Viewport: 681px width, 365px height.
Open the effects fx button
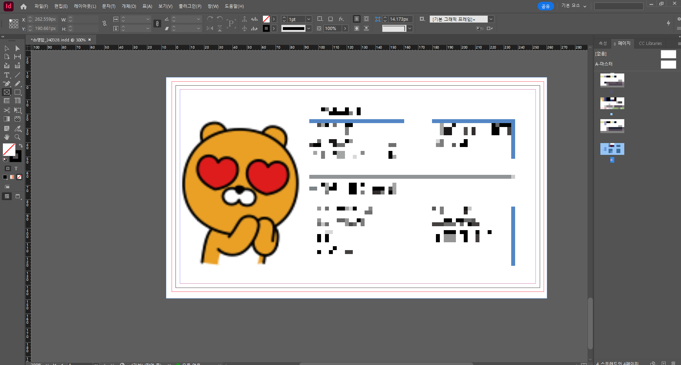[341, 19]
